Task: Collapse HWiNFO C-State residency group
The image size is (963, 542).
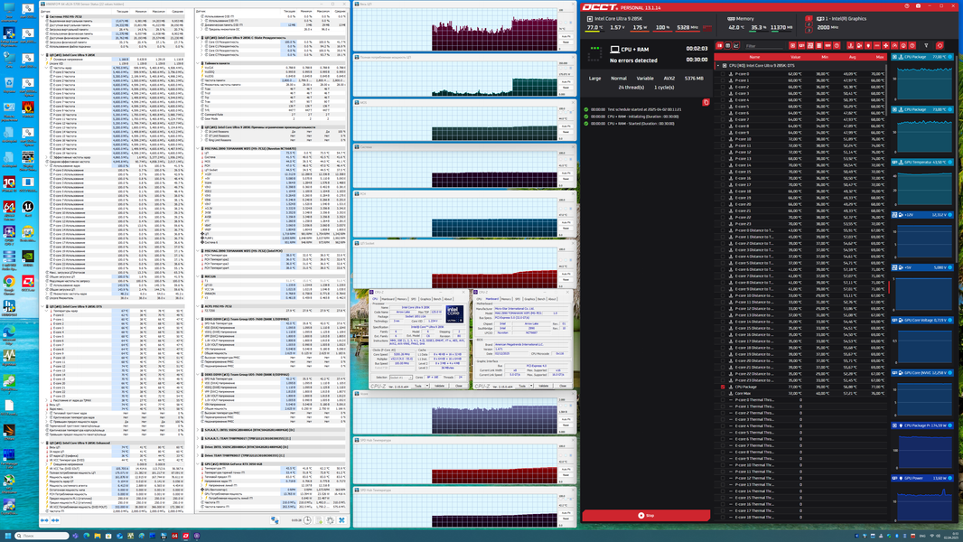Action: (x=198, y=37)
